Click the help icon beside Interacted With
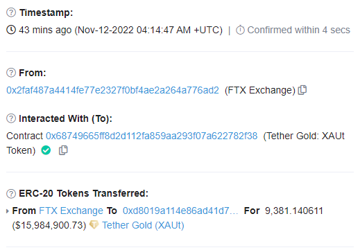 tap(11, 118)
